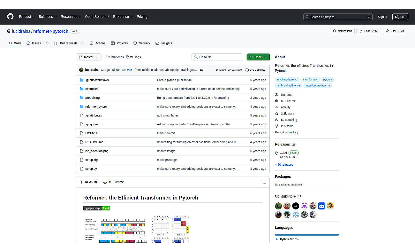Click the commit hash 66a19b6

[221, 70]
